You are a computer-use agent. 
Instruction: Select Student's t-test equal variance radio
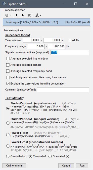click(x=8, y=109)
